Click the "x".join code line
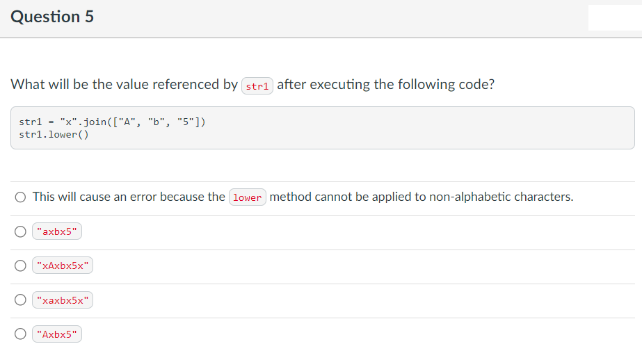 [x=112, y=122]
